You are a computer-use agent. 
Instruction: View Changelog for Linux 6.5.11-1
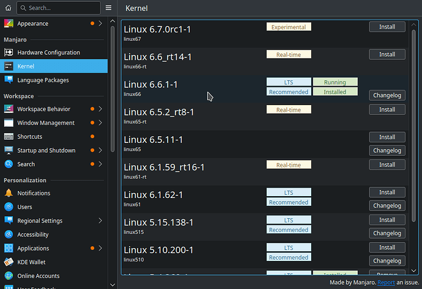pos(387,150)
